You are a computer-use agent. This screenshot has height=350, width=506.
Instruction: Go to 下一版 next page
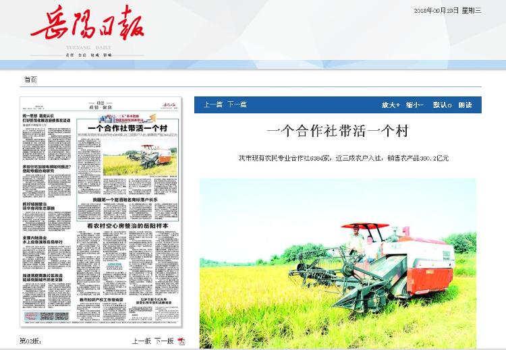pos(164,341)
